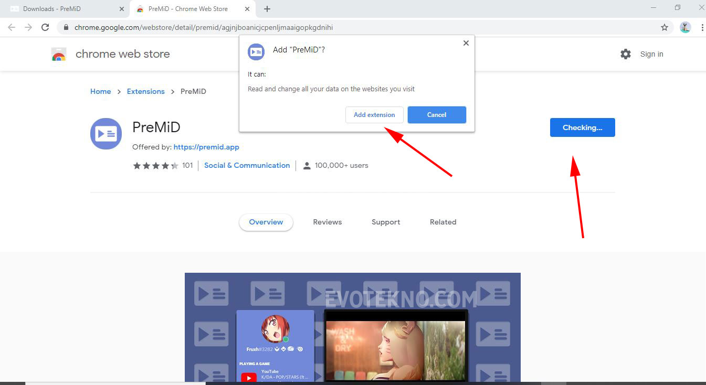Click the chrome web store title
Viewport: 706px width, 385px height.
pos(123,54)
